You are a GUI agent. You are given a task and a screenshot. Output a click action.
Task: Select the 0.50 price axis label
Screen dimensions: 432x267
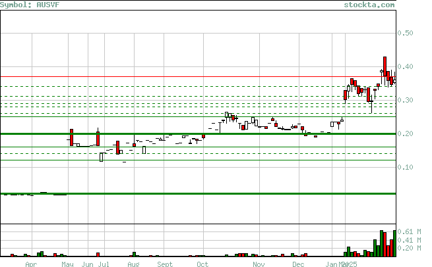point(405,33)
